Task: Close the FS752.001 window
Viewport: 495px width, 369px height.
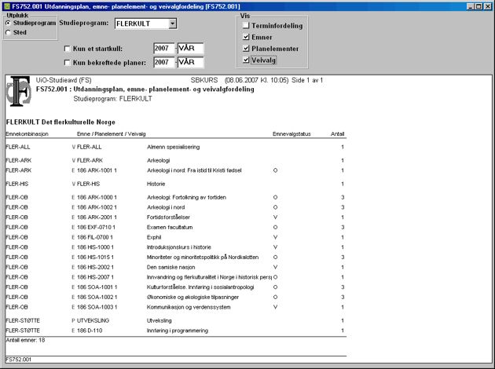Action: 488,6
